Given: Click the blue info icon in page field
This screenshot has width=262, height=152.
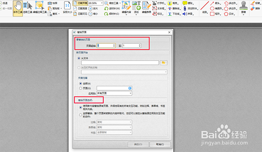Looking at the screenshot, I should [x=130, y=88].
